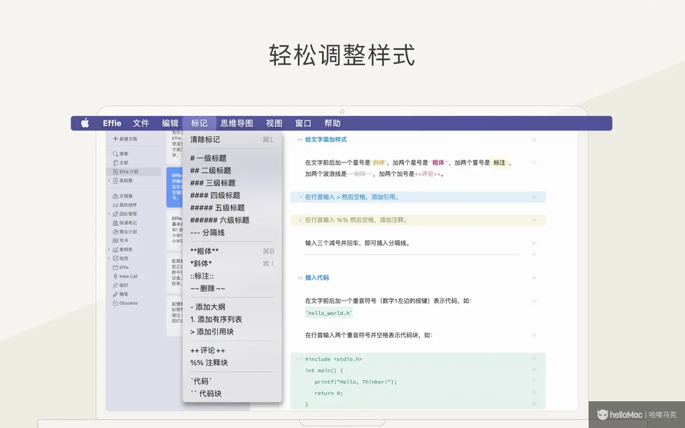Click the printf("Hello, Thinker!") code line
The height and width of the screenshot is (428, 685).
[355, 381]
